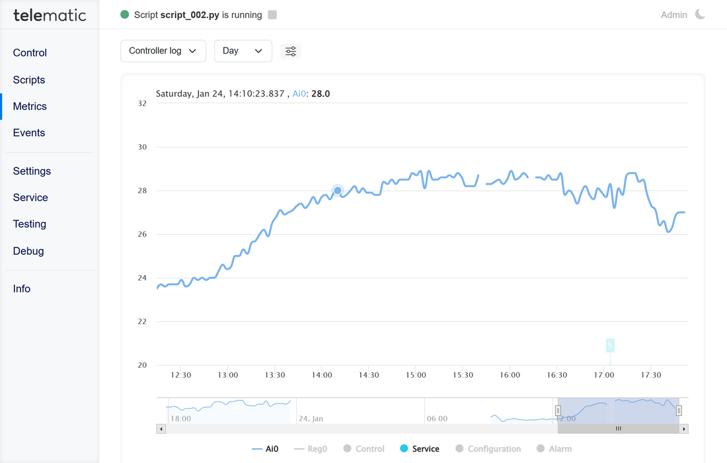Navigate to Debug in sidebar
This screenshot has height=463, width=727.
pos(28,251)
